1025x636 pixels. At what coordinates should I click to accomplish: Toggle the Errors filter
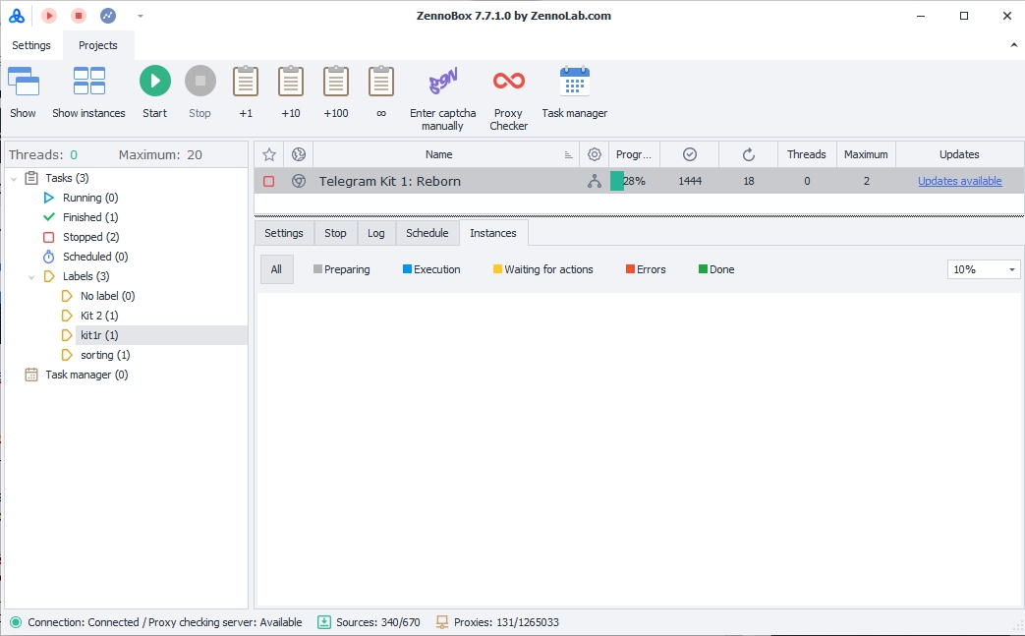(646, 269)
